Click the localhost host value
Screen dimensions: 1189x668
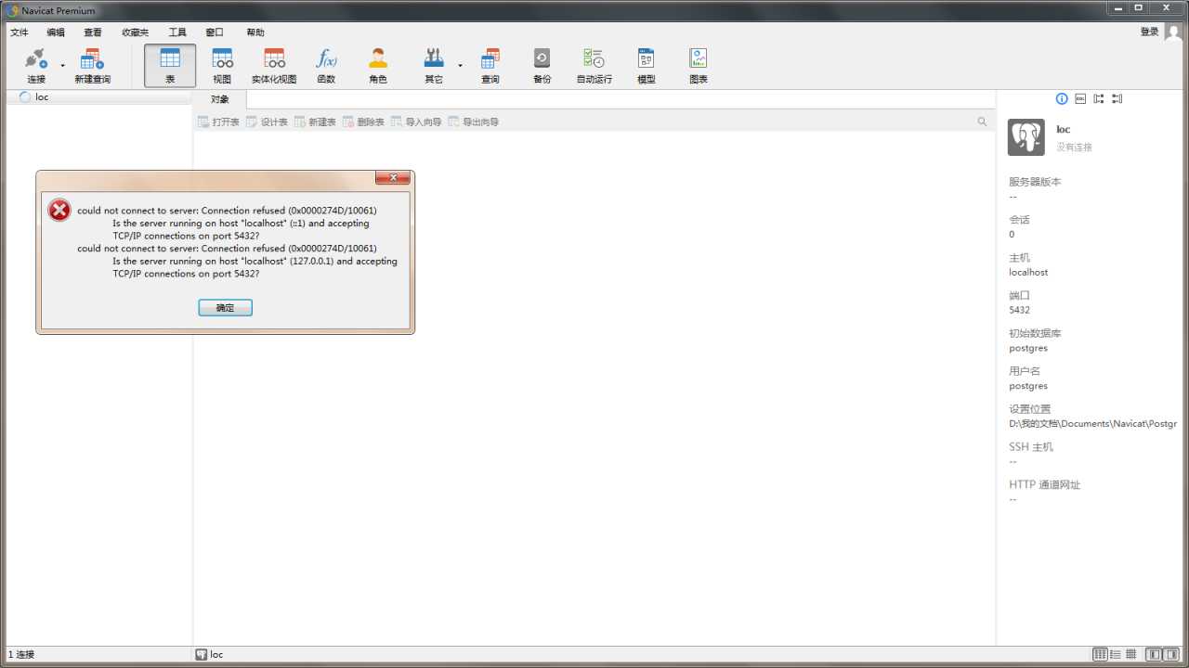pyautogui.click(x=1028, y=272)
